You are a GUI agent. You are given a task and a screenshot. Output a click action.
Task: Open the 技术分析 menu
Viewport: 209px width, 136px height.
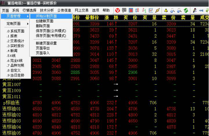pyautogui.click(x=47, y=10)
